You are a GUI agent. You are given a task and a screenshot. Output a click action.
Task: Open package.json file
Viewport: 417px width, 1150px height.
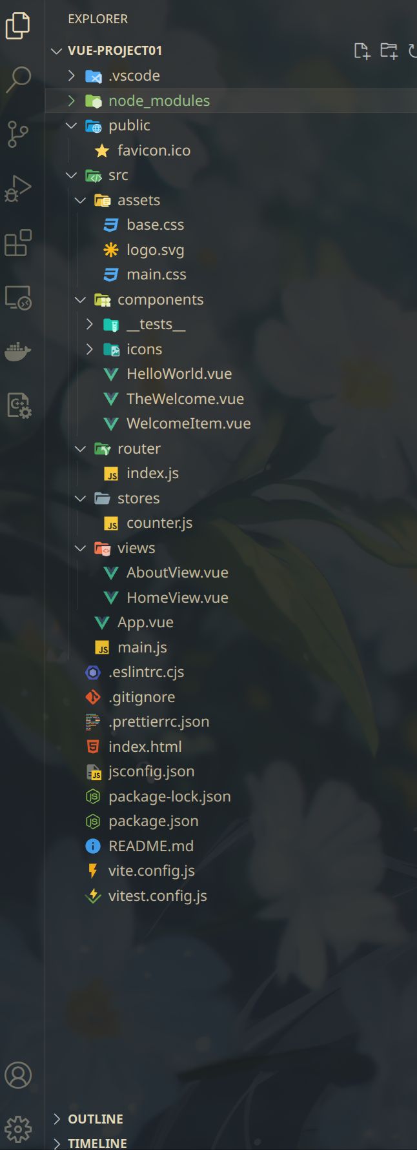coord(153,821)
